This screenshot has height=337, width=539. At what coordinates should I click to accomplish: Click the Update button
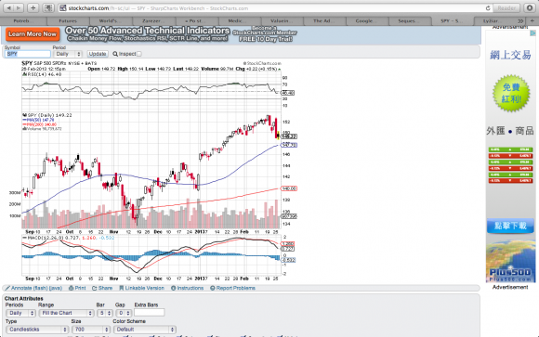point(98,54)
